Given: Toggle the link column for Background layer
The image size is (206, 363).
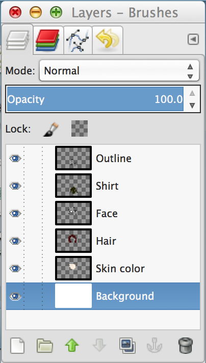Looking at the screenshot, I should coord(33,296).
